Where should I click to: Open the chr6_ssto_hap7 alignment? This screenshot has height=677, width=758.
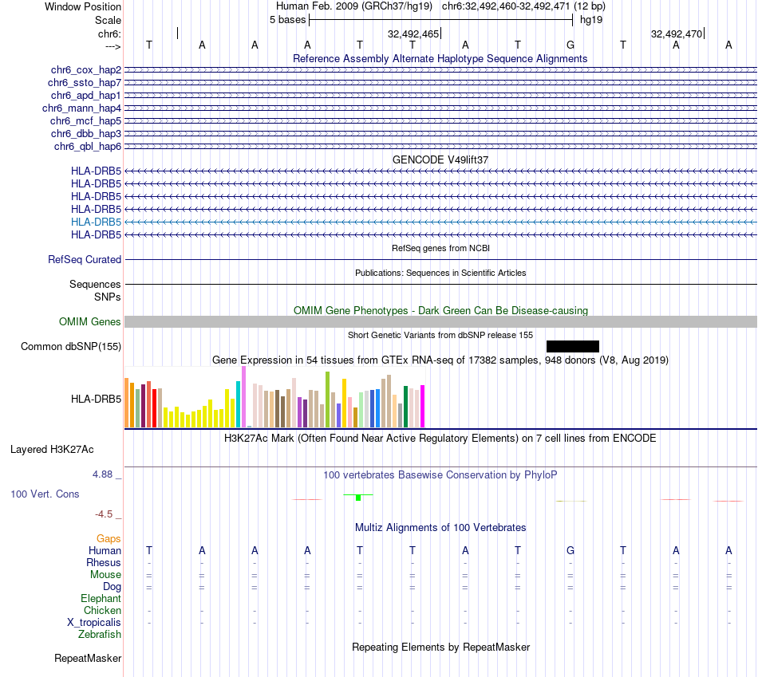coord(85,83)
